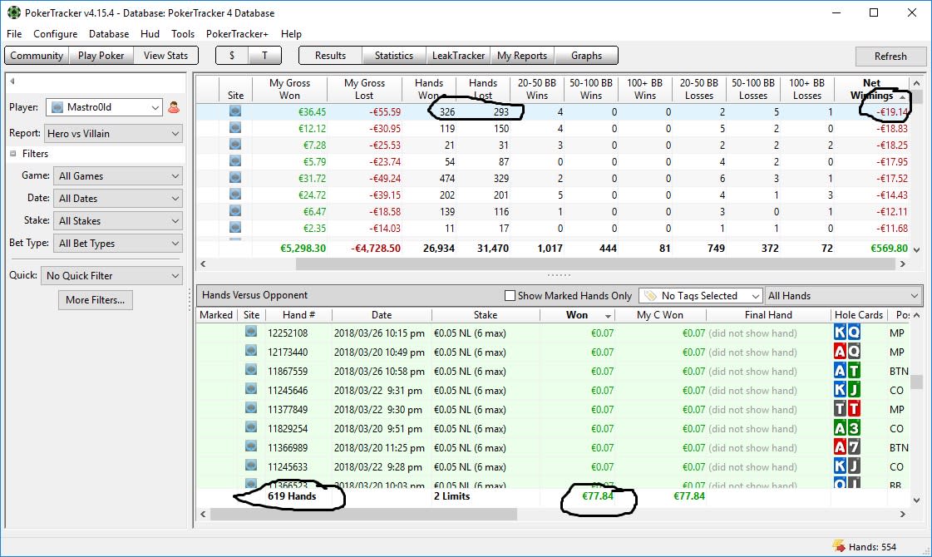Click the Community button
This screenshot has height=557, width=932.
[37, 55]
